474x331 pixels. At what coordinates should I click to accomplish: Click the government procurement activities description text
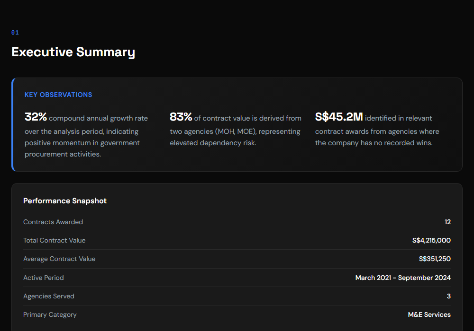tap(82, 143)
